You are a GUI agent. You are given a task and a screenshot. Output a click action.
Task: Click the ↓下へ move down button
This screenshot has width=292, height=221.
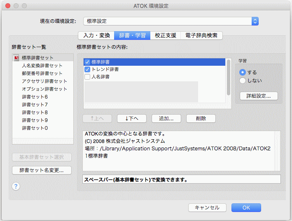132,118
